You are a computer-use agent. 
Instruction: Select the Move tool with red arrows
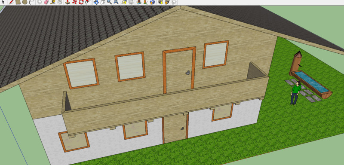[x=74, y=2]
